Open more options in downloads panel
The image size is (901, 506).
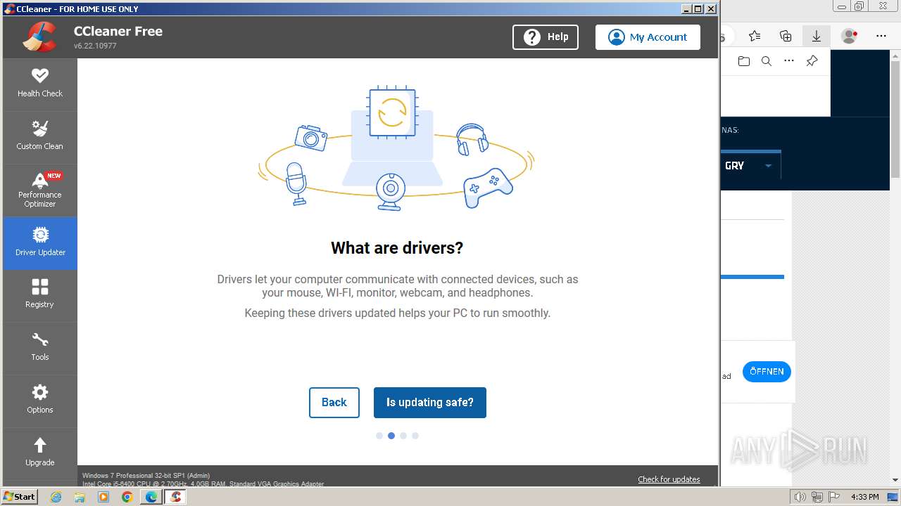789,61
